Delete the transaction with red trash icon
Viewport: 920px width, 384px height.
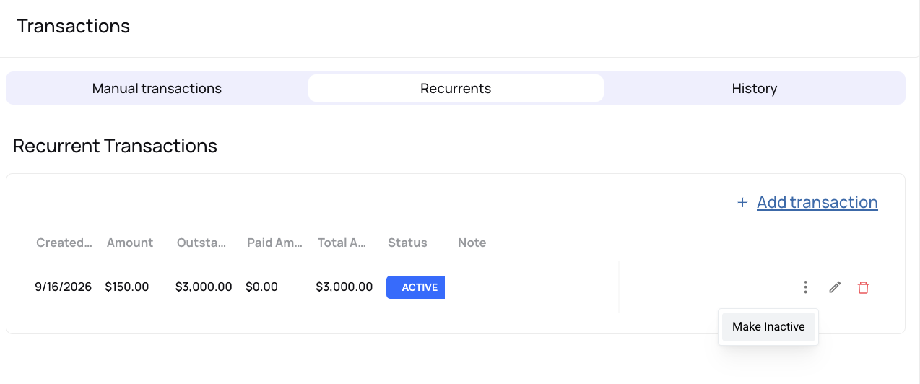[863, 287]
